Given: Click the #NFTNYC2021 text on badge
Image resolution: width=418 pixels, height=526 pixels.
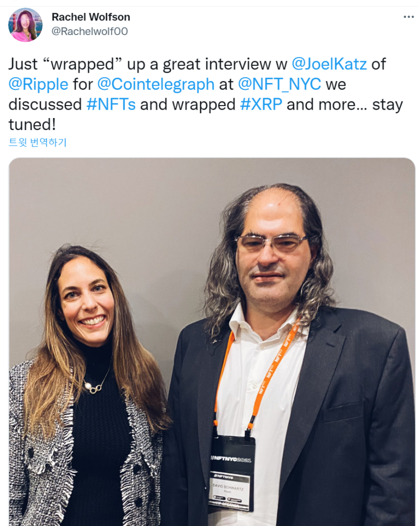Looking at the screenshot, I should pyautogui.click(x=231, y=459).
